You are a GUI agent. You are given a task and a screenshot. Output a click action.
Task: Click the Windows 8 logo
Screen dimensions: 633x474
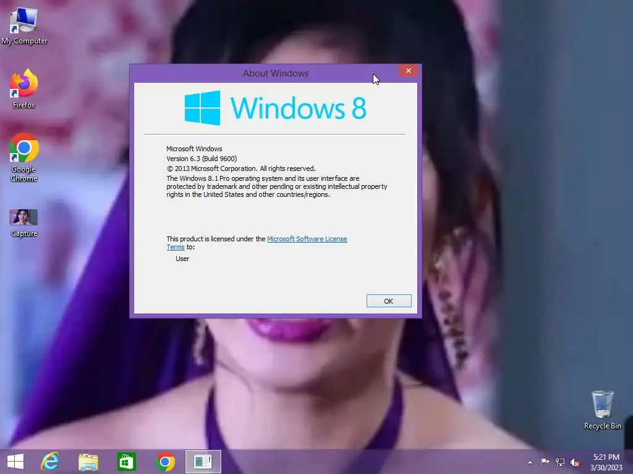275,107
